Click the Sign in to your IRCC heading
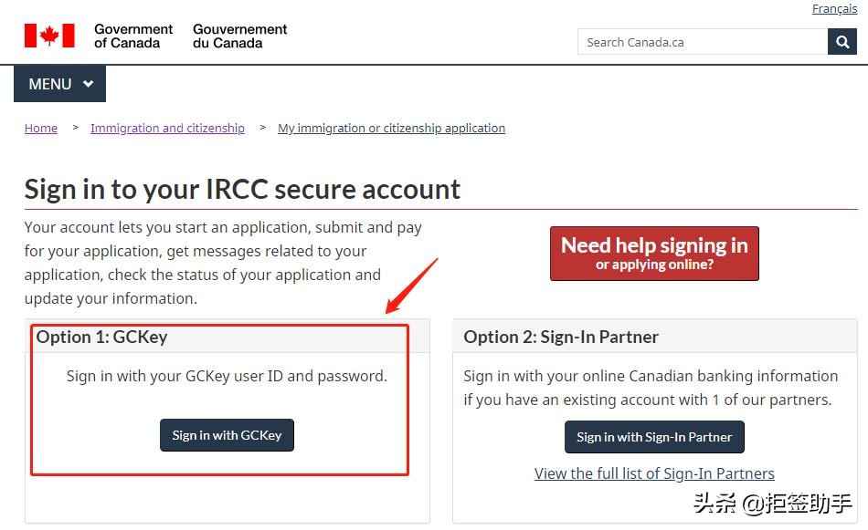The image size is (868, 530). [x=242, y=189]
